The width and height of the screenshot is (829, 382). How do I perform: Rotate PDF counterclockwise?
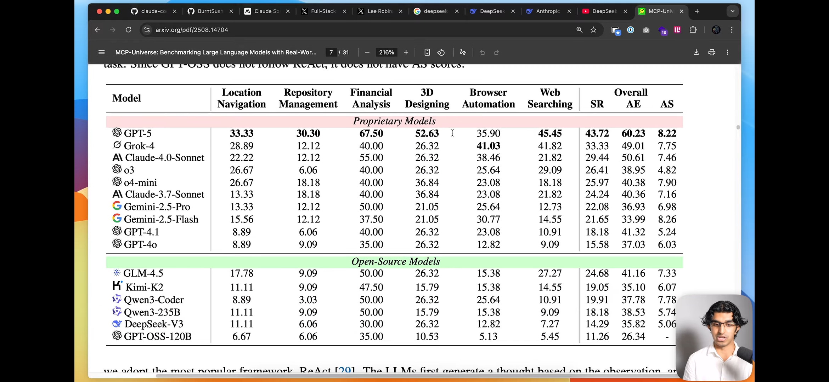(441, 52)
